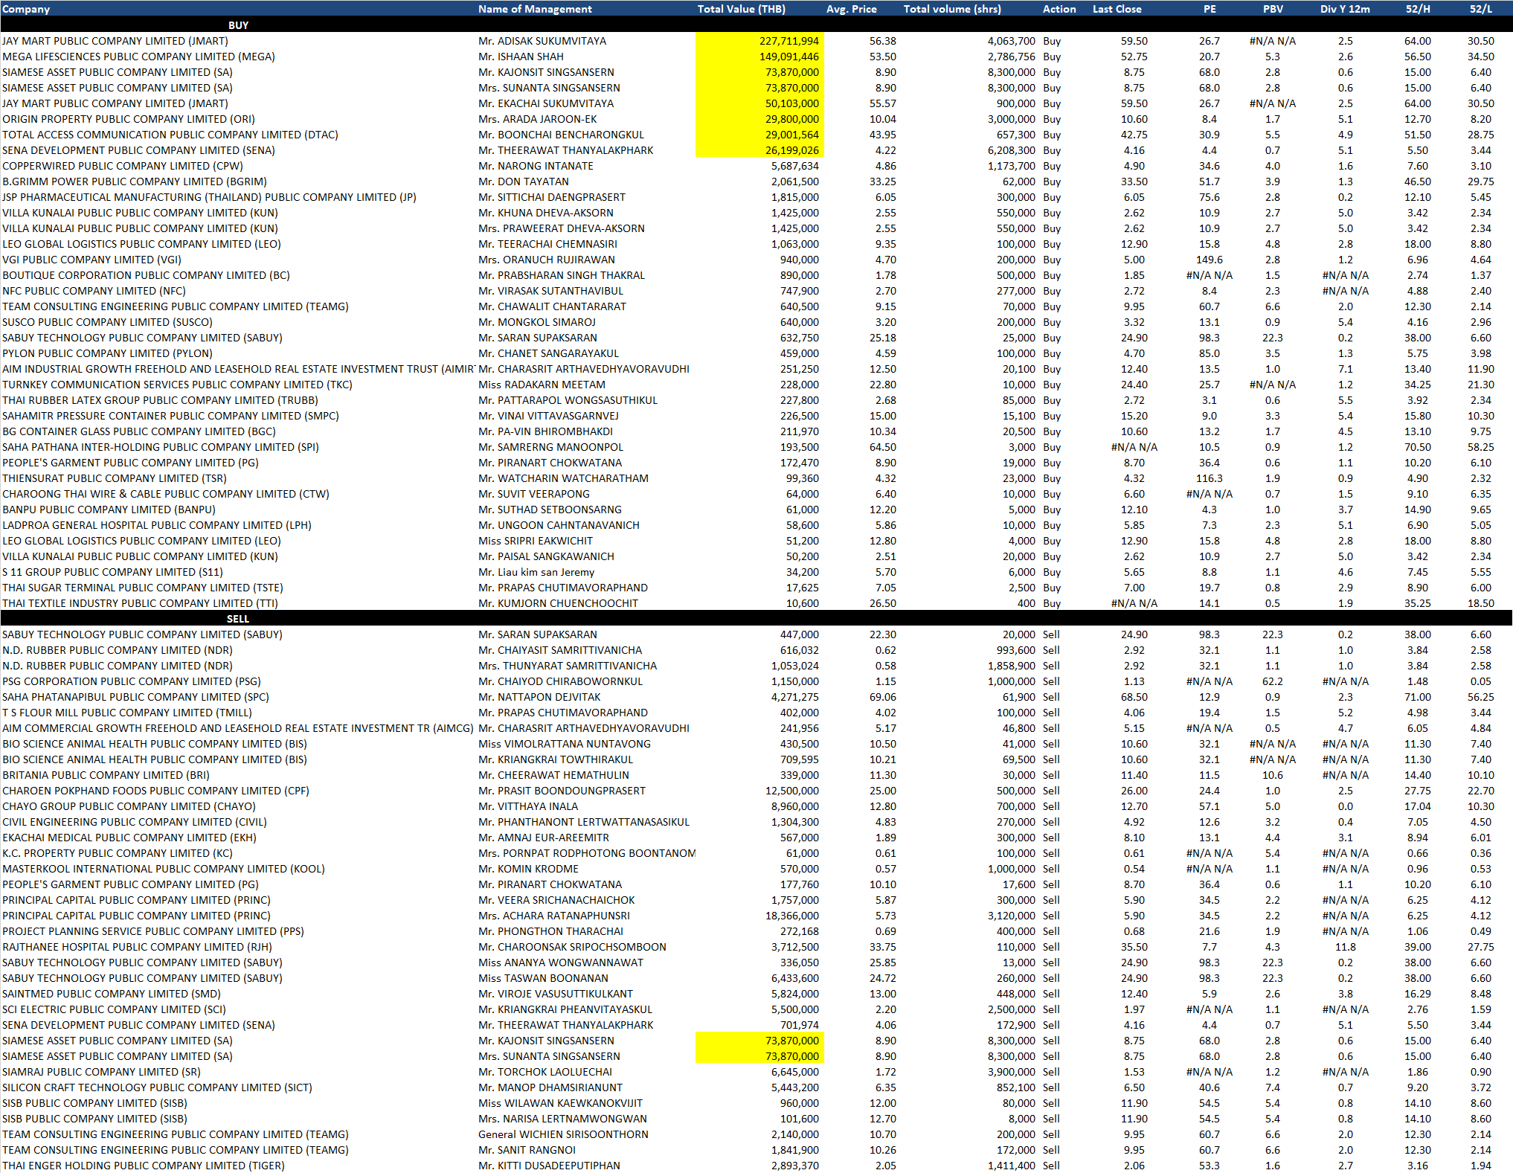Select Mr. ISHAAN SHAH cell

click(521, 57)
